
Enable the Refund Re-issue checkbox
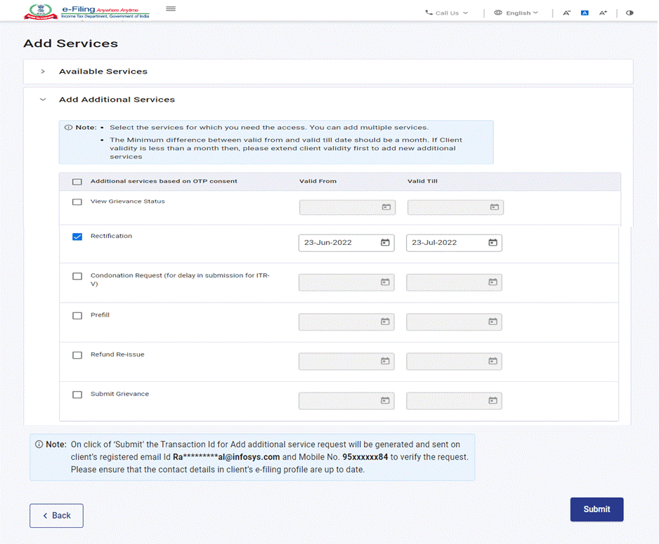tap(77, 355)
